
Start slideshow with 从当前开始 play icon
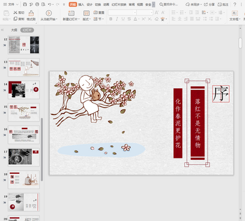pyautogui.click(x=48, y=13)
